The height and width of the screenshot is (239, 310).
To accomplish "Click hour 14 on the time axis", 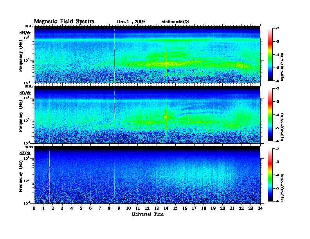I will [166, 209].
